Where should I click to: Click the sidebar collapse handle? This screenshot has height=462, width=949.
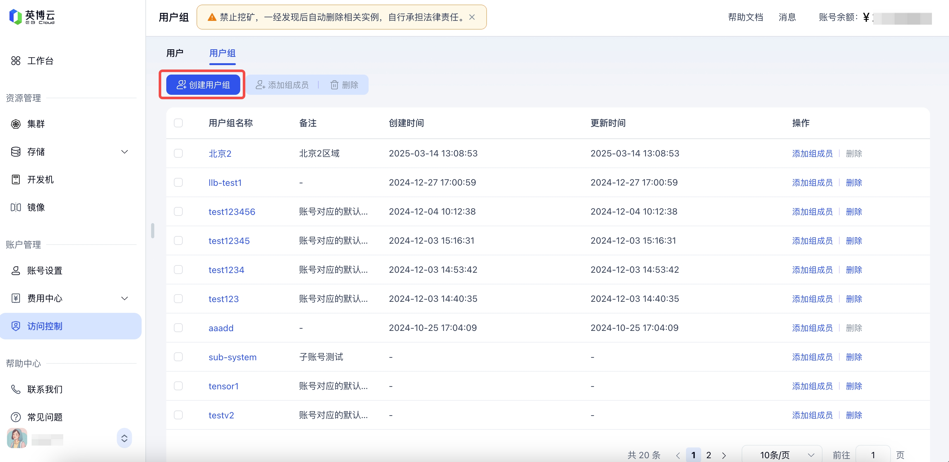[152, 231]
